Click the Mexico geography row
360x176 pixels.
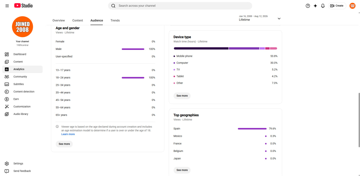225,136
